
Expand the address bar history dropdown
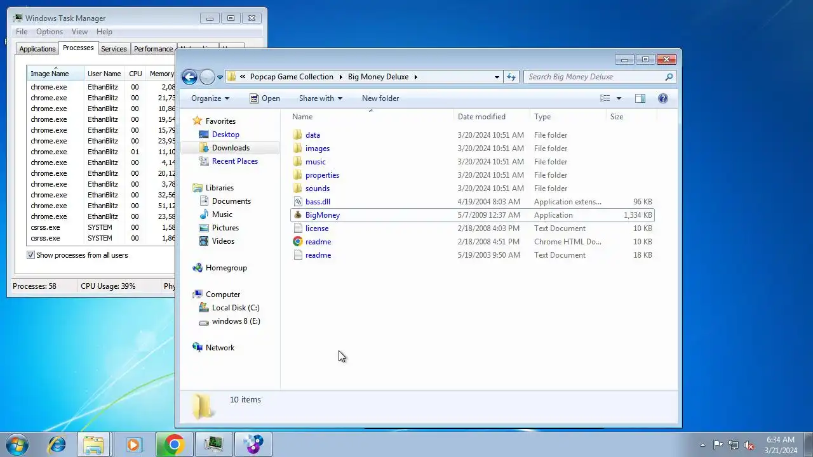pyautogui.click(x=497, y=77)
